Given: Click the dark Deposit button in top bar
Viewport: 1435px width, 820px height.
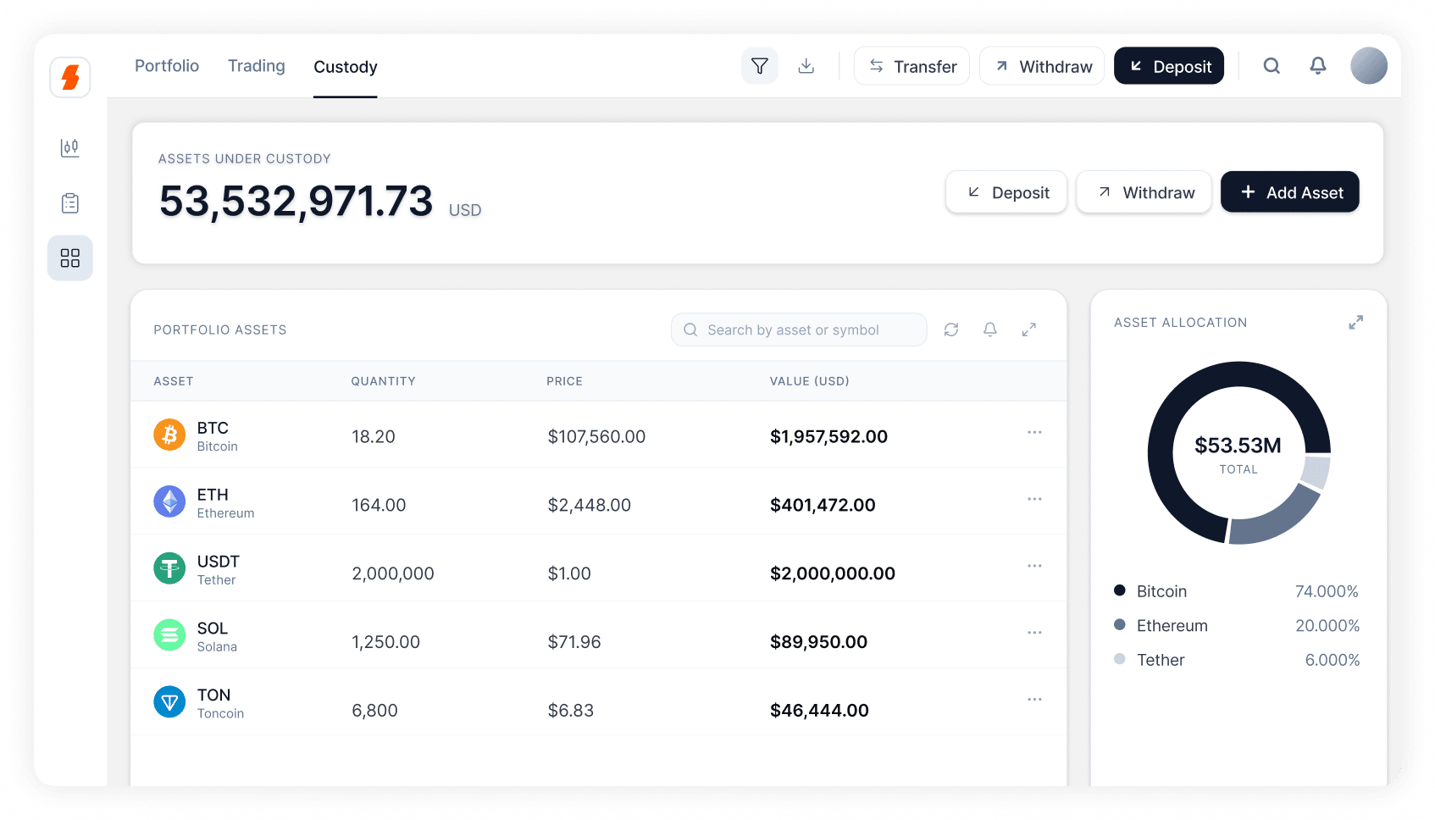Looking at the screenshot, I should tap(1169, 66).
